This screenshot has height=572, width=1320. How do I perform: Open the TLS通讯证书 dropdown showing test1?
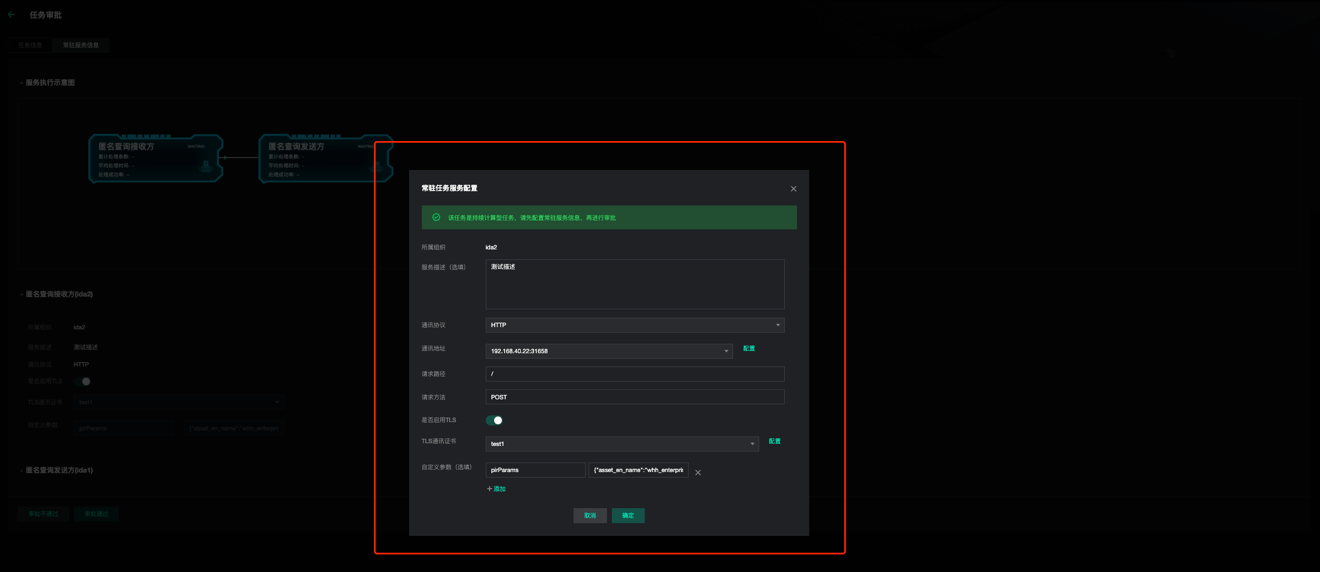[621, 444]
